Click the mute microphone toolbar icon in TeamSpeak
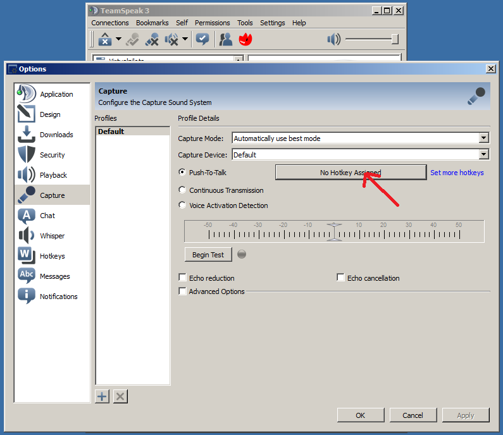Viewport: 503px width, 435px height. pos(152,39)
